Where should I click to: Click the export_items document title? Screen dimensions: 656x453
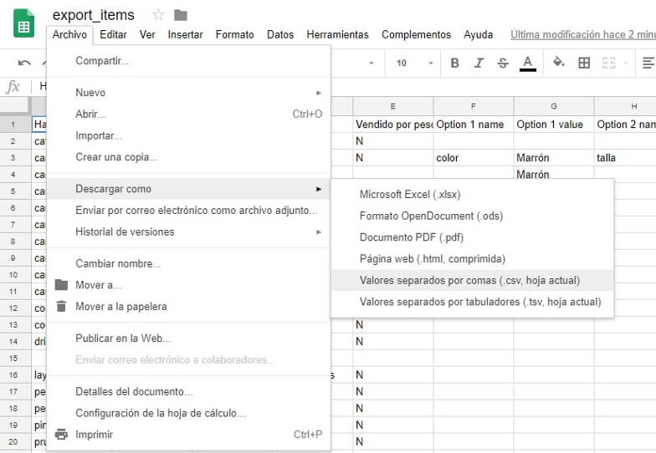(x=94, y=15)
